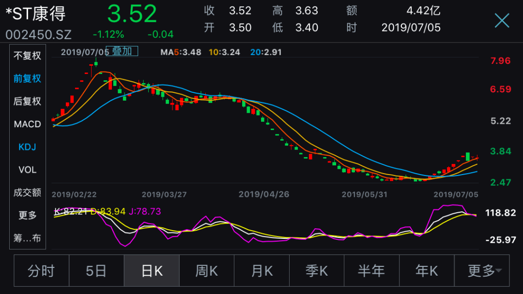Switch to the 周K weekly chart
The image size is (523, 294).
(207, 270)
